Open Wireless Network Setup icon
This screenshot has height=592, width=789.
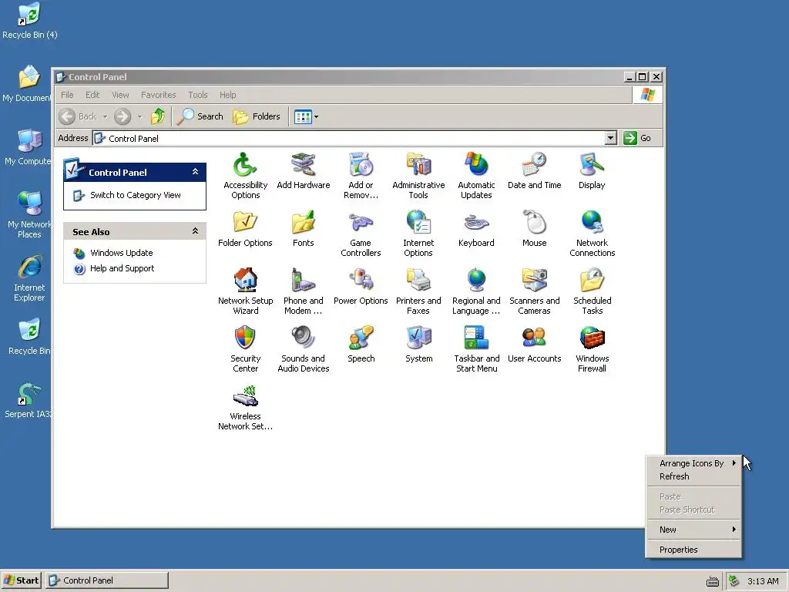point(245,407)
